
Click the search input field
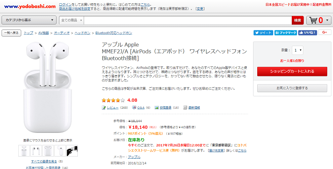pyautogui.click(x=188, y=20)
